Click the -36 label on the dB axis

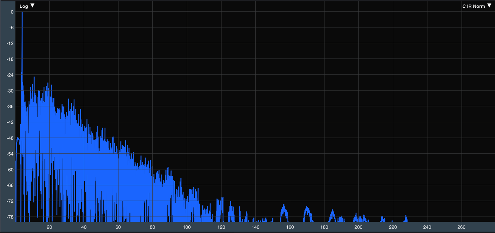[x=11, y=106]
